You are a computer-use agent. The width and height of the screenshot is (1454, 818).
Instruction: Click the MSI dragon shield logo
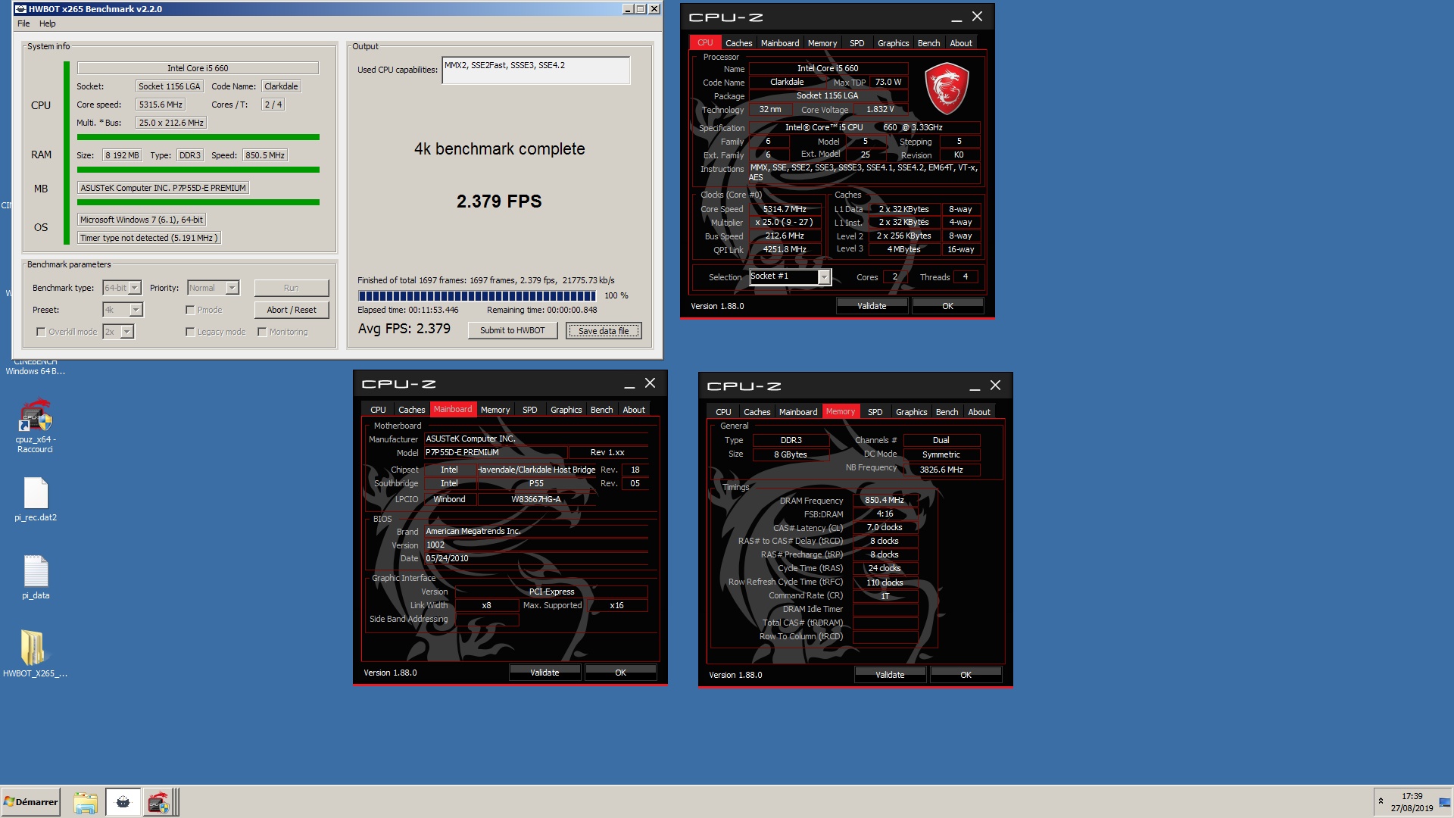point(946,89)
